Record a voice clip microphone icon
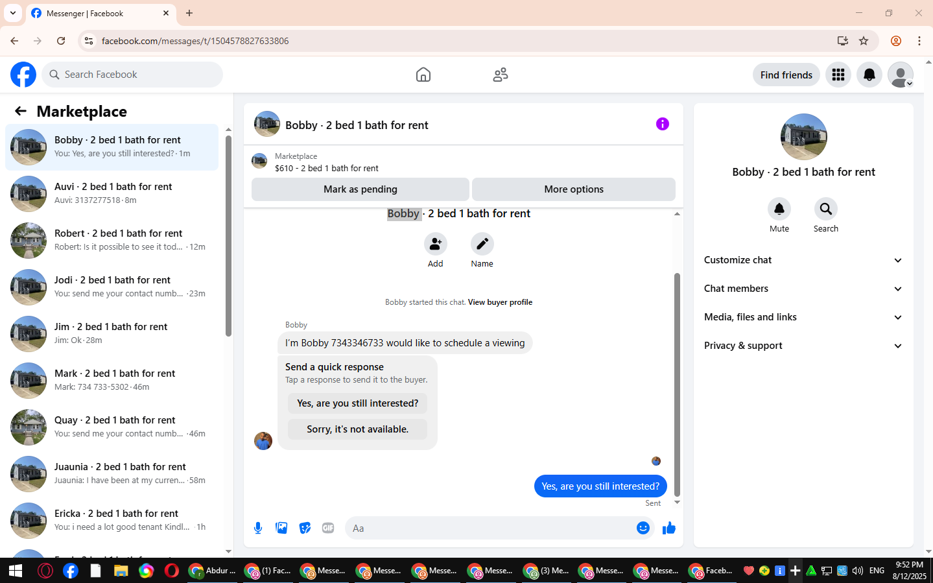 [258, 528]
